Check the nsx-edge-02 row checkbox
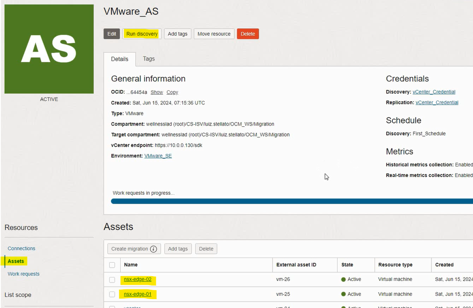The image size is (473, 308). click(112, 280)
